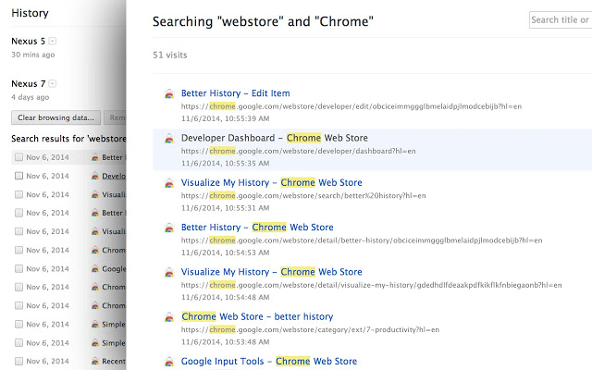
Task: Expand the Nexus 5 device dropdown arrow
Action: 53,41
